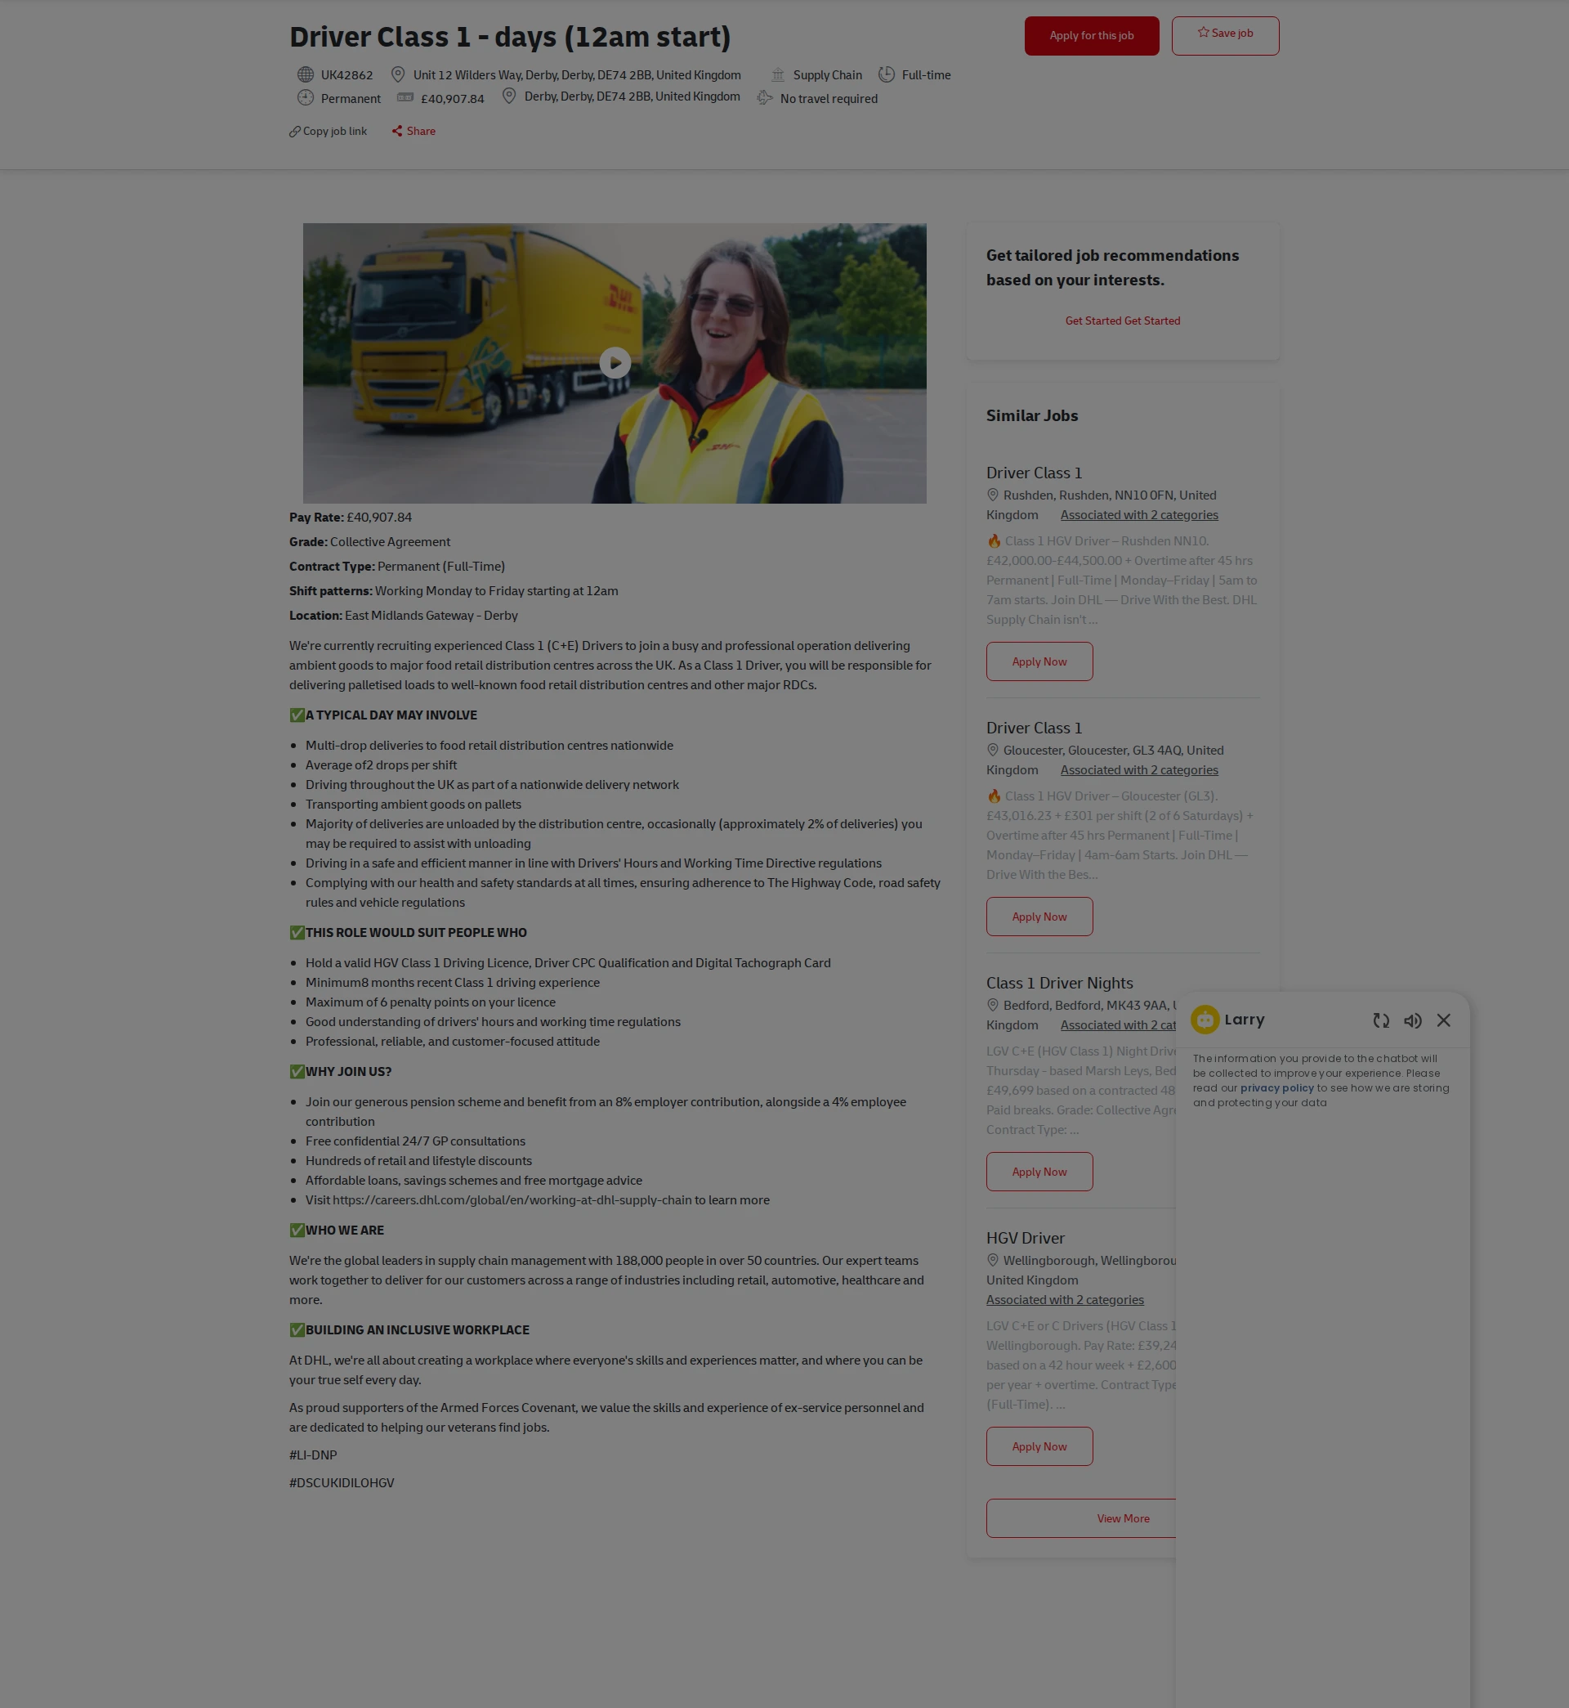Copy job link
The image size is (1569, 1708).
point(328,131)
